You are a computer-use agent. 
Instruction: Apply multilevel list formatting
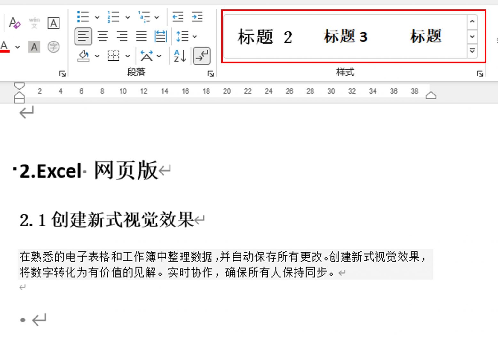[x=144, y=17]
